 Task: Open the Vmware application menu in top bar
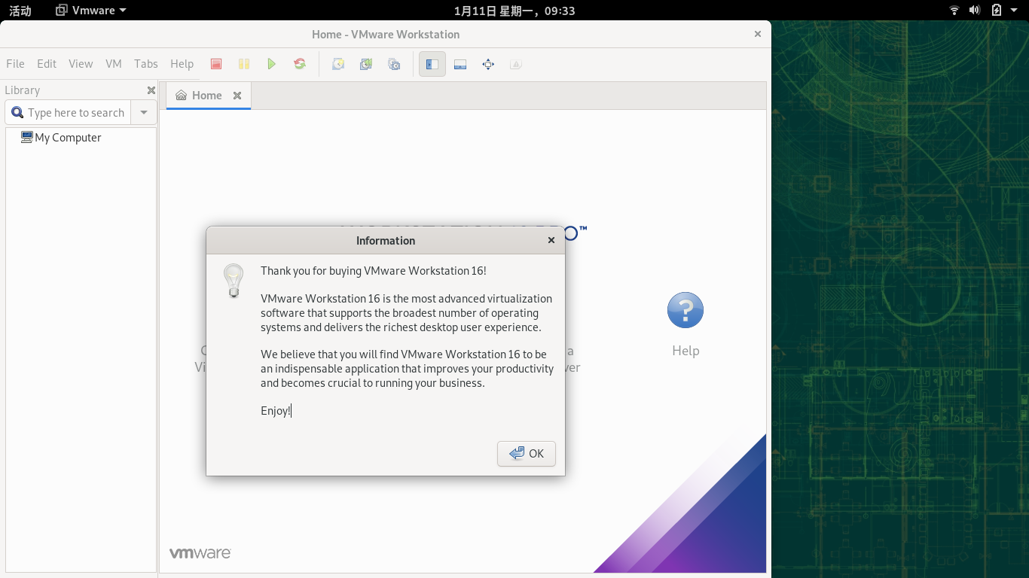tap(92, 11)
